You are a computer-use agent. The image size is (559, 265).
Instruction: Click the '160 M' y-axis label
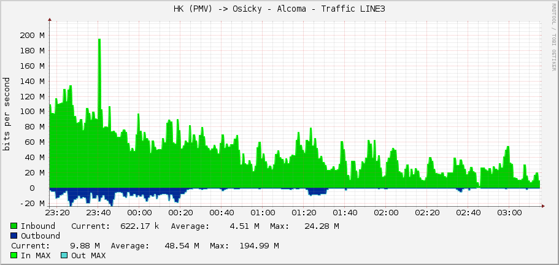pyautogui.click(x=32, y=66)
